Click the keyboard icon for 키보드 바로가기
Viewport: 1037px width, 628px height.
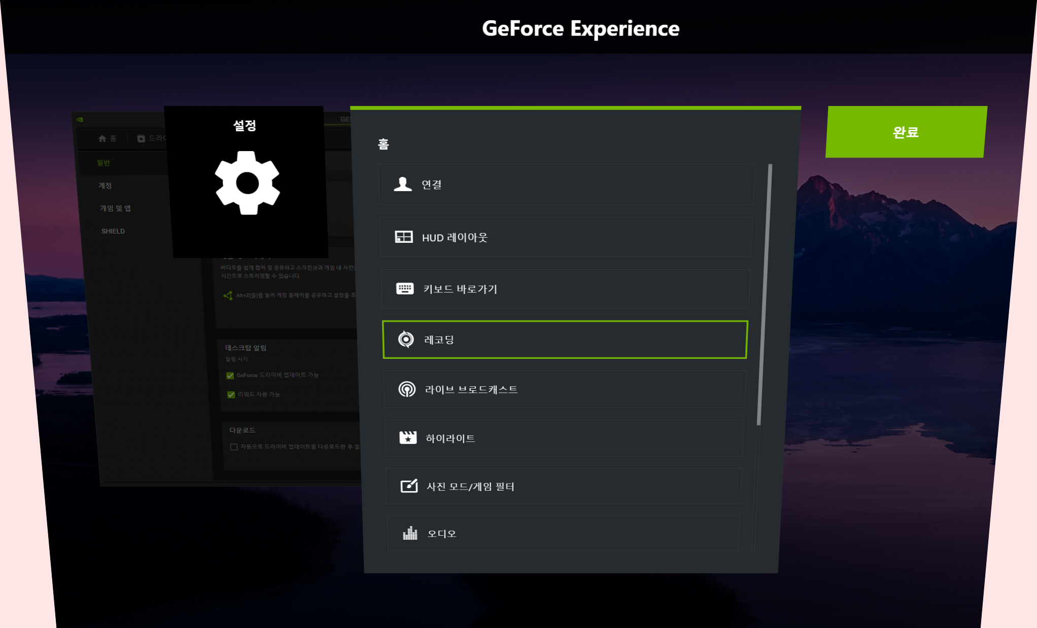click(x=405, y=288)
